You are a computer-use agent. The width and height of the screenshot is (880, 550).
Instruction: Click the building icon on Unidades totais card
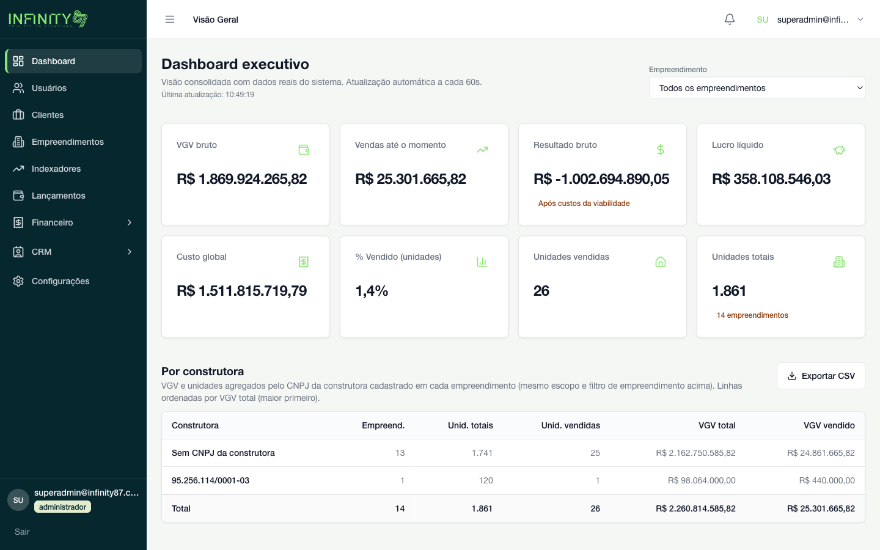[839, 262]
